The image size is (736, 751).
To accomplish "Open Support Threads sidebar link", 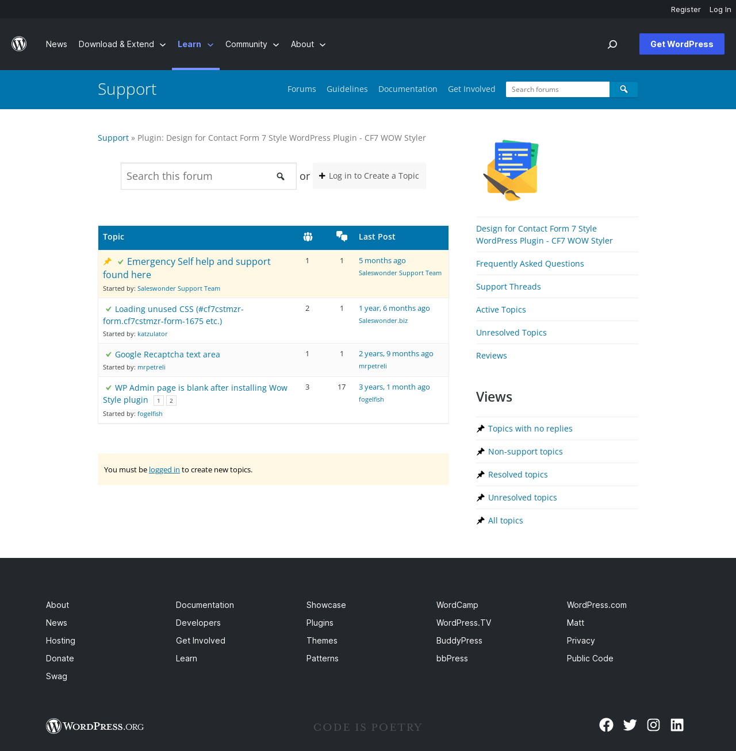I will point(508,287).
